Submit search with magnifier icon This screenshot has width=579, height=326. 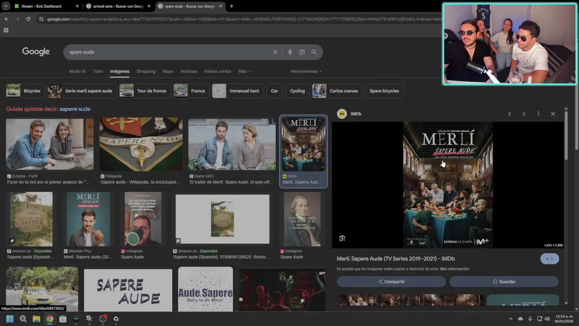pyautogui.click(x=314, y=52)
